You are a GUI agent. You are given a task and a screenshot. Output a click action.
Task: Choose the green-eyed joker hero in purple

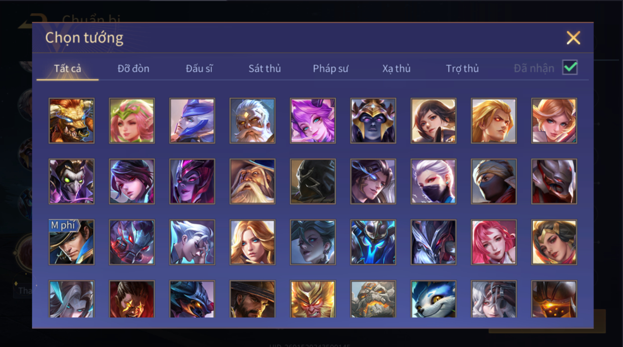coord(72,182)
